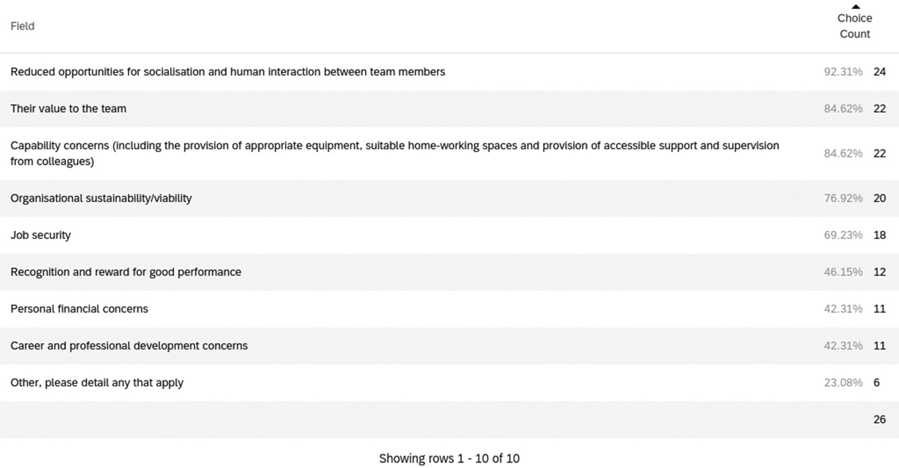
Task: Sort by the Choice Count column header
Action: pos(855,26)
